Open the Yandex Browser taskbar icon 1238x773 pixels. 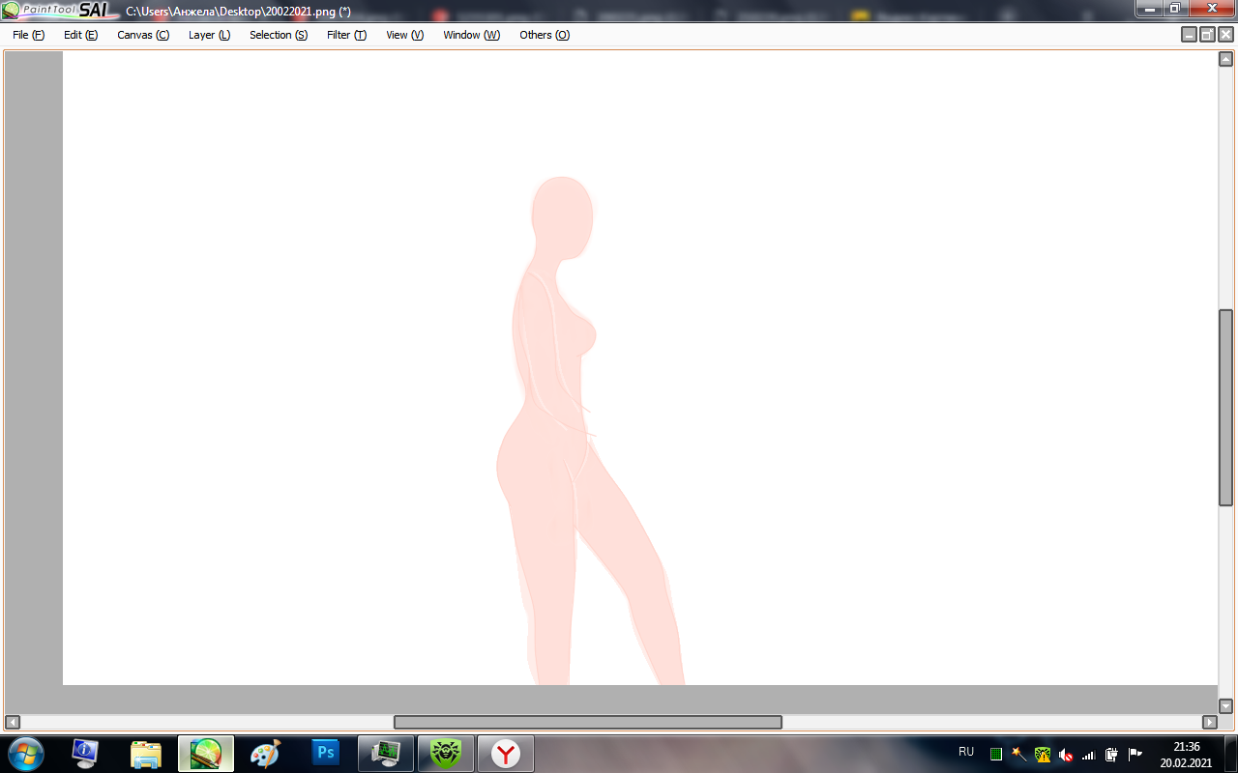click(x=505, y=754)
